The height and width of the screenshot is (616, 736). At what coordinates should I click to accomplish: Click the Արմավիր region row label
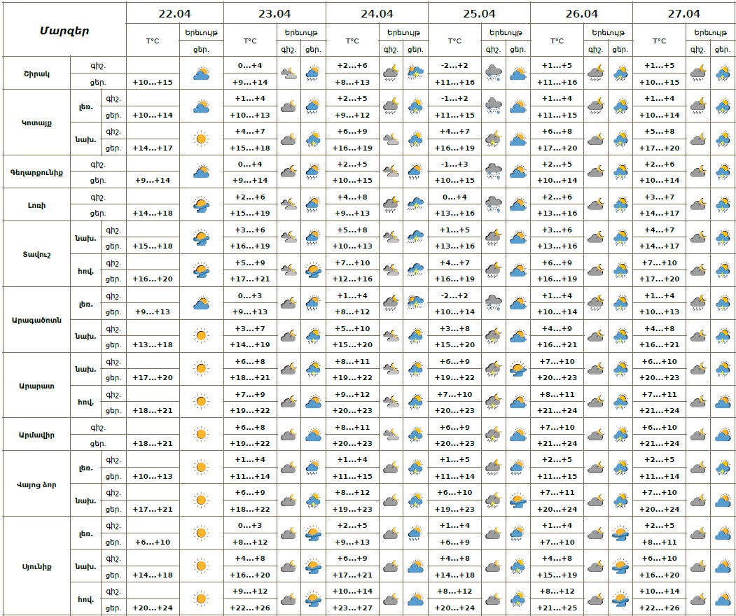[x=36, y=435]
